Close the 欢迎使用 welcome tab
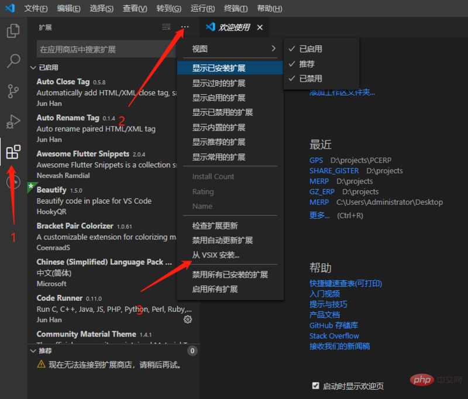 coord(260,27)
